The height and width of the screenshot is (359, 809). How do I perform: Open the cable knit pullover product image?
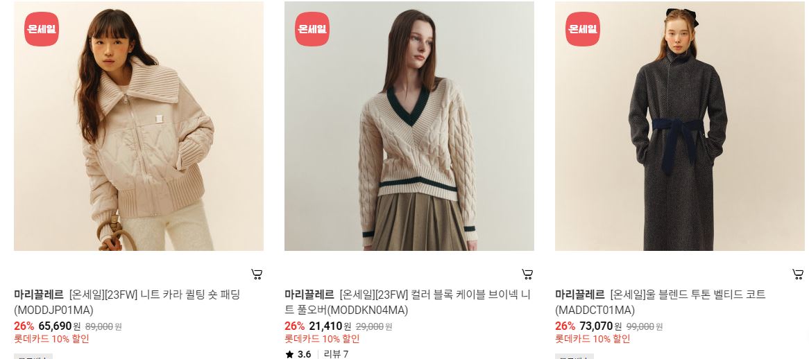409,126
